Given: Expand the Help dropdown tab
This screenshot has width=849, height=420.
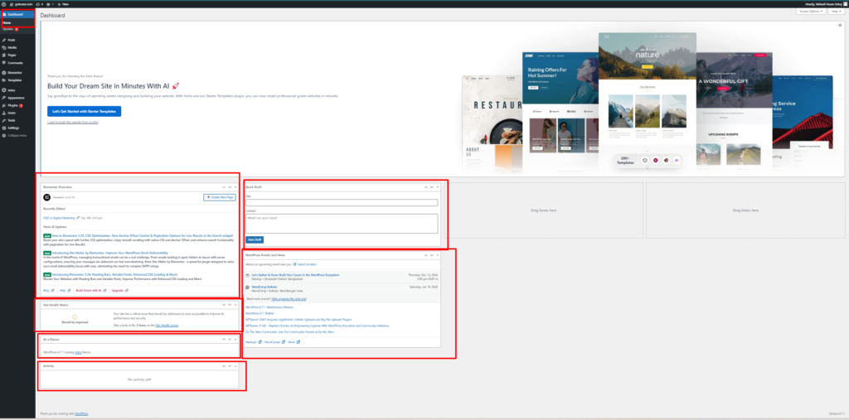Looking at the screenshot, I should (836, 12).
